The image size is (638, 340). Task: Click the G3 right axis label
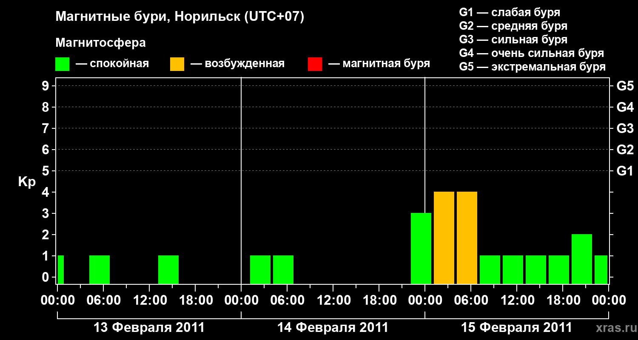tap(625, 128)
